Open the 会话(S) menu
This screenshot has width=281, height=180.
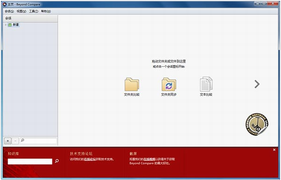click(x=9, y=11)
